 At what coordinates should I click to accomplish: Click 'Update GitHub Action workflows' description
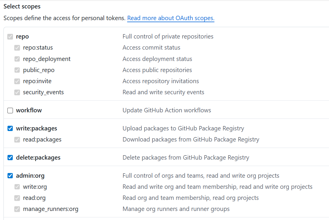point(167,110)
